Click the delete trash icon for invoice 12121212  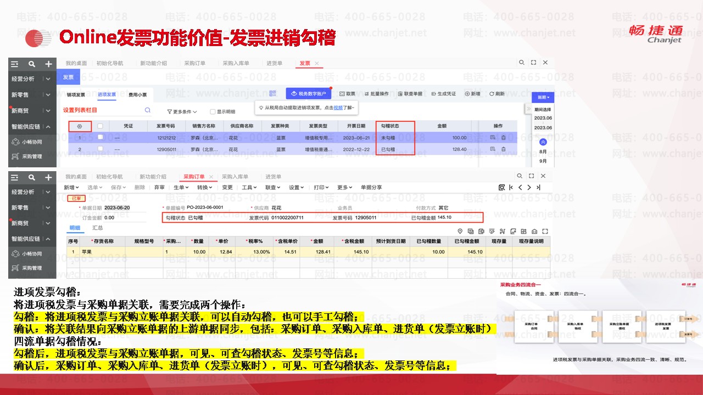pyautogui.click(x=504, y=138)
